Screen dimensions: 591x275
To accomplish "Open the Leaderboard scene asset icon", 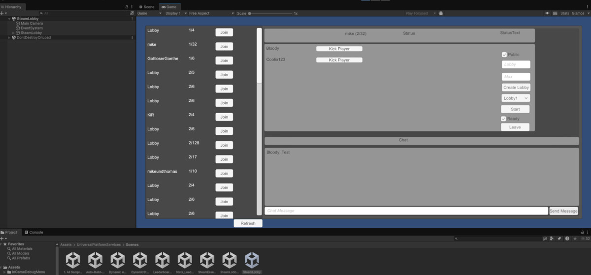I will [x=162, y=261].
